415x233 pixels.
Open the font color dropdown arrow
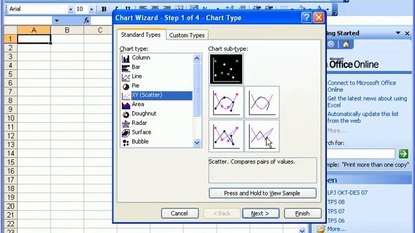pyautogui.click(x=327, y=9)
